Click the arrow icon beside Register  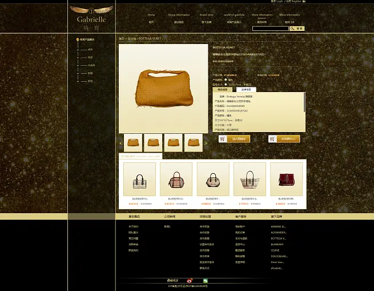(x=304, y=2)
